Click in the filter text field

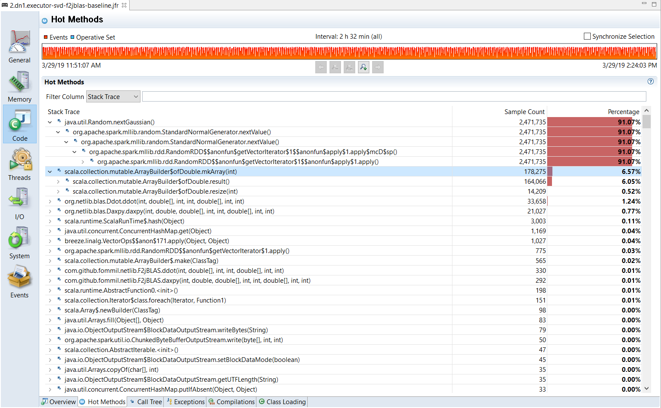[394, 96]
